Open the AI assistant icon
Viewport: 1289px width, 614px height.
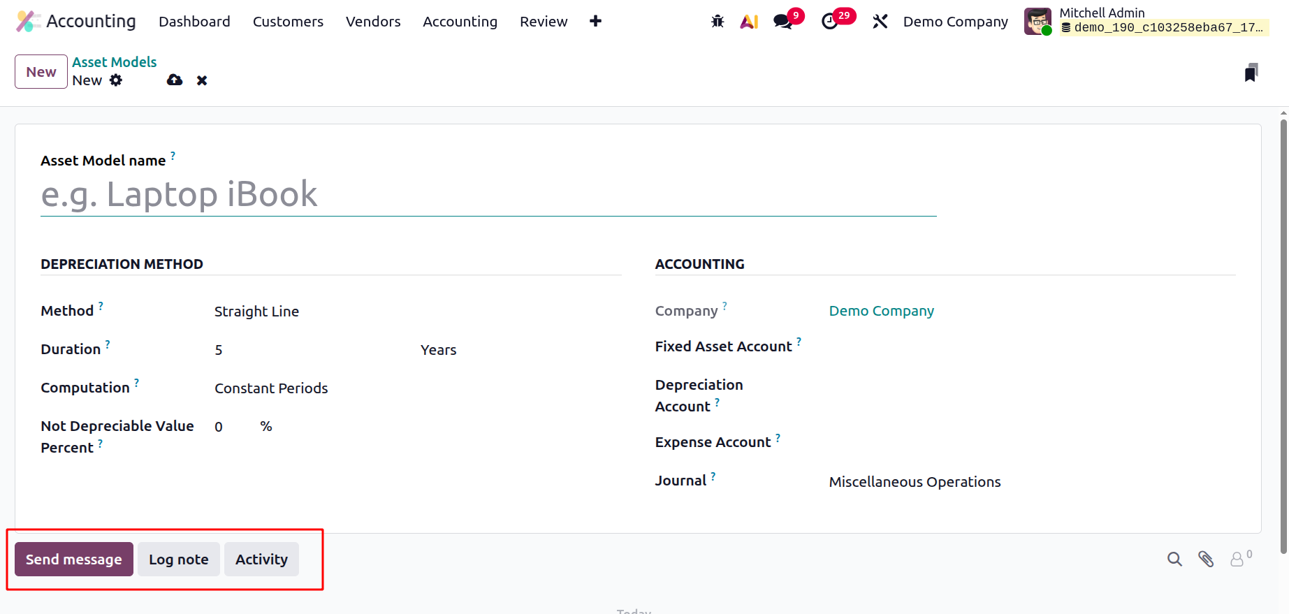[x=749, y=22]
